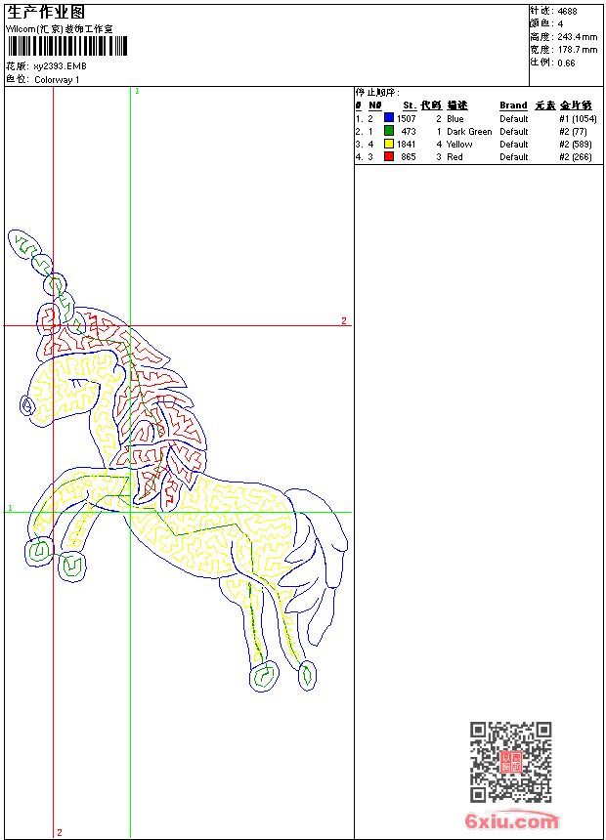Viewport: 606px width, 840px height.
Task: Select the 'Yellow' description text
Action: click(459, 145)
